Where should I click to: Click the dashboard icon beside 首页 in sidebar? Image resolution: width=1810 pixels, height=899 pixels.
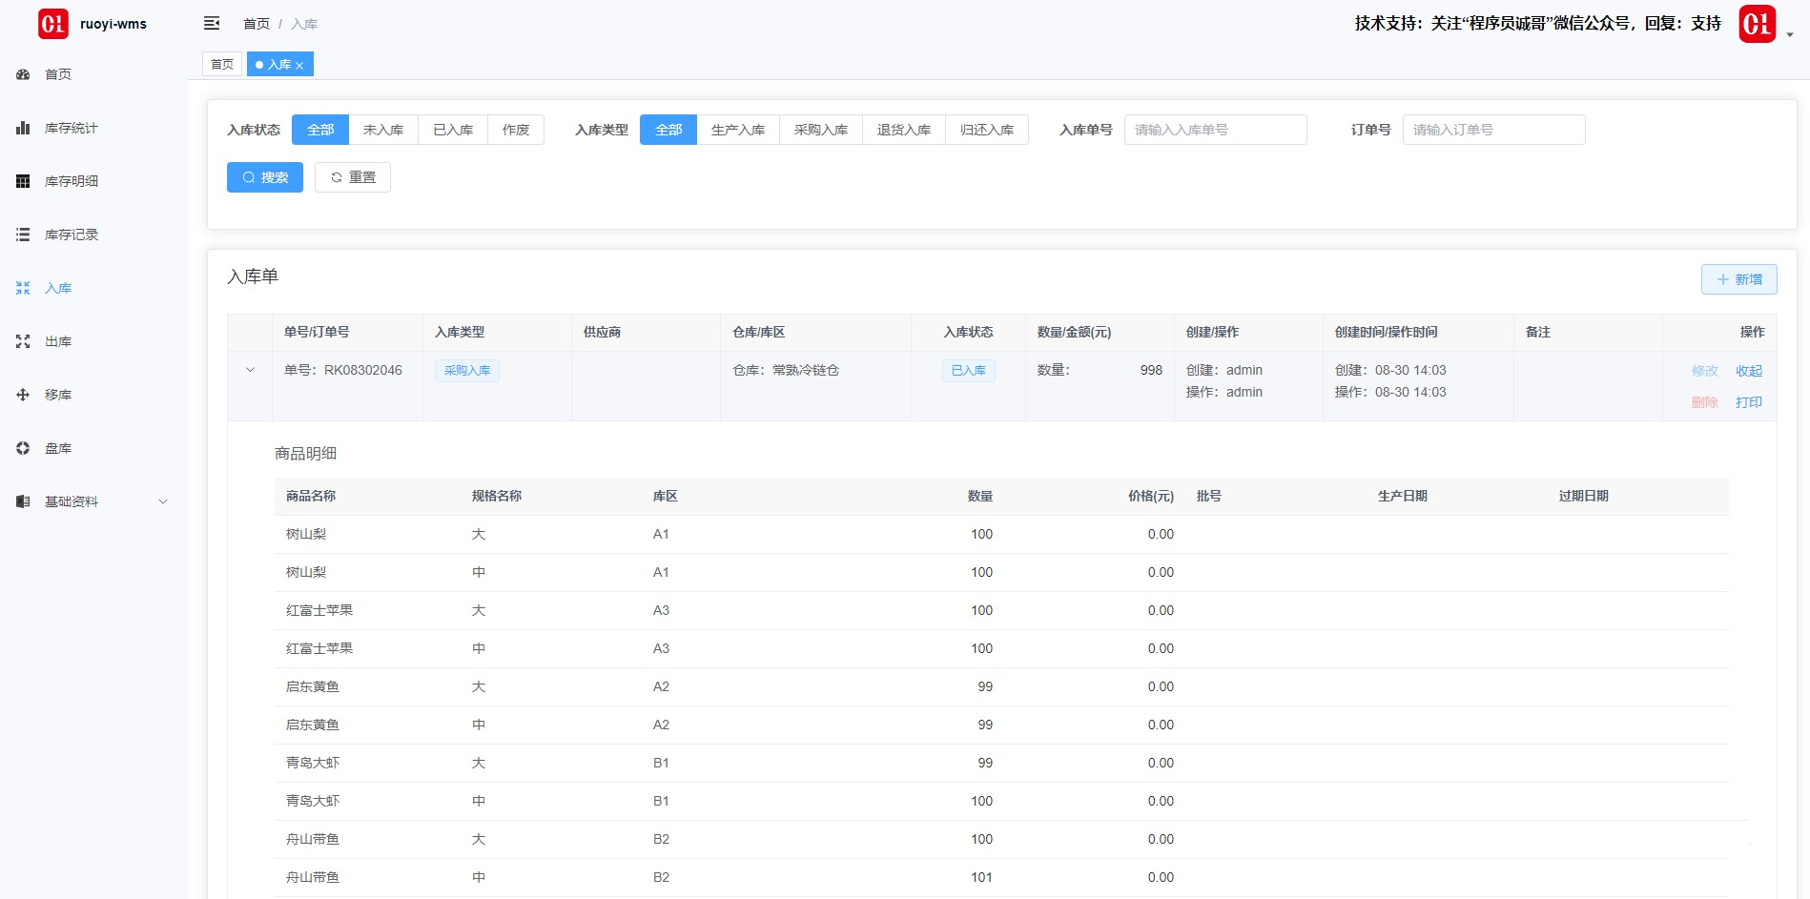pos(23,74)
